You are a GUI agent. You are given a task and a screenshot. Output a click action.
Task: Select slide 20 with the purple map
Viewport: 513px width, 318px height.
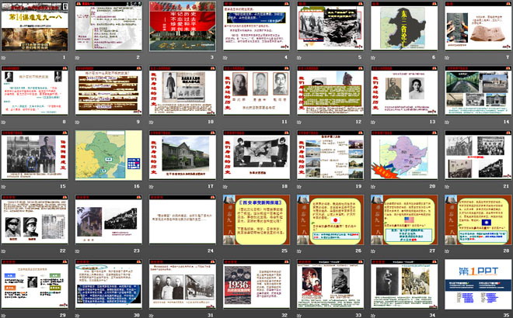(x=404, y=155)
